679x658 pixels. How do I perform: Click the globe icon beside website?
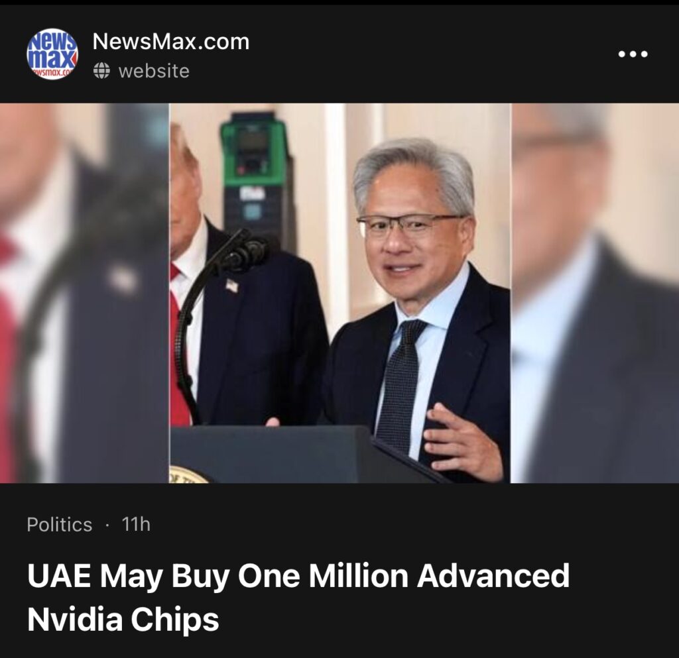(x=101, y=70)
